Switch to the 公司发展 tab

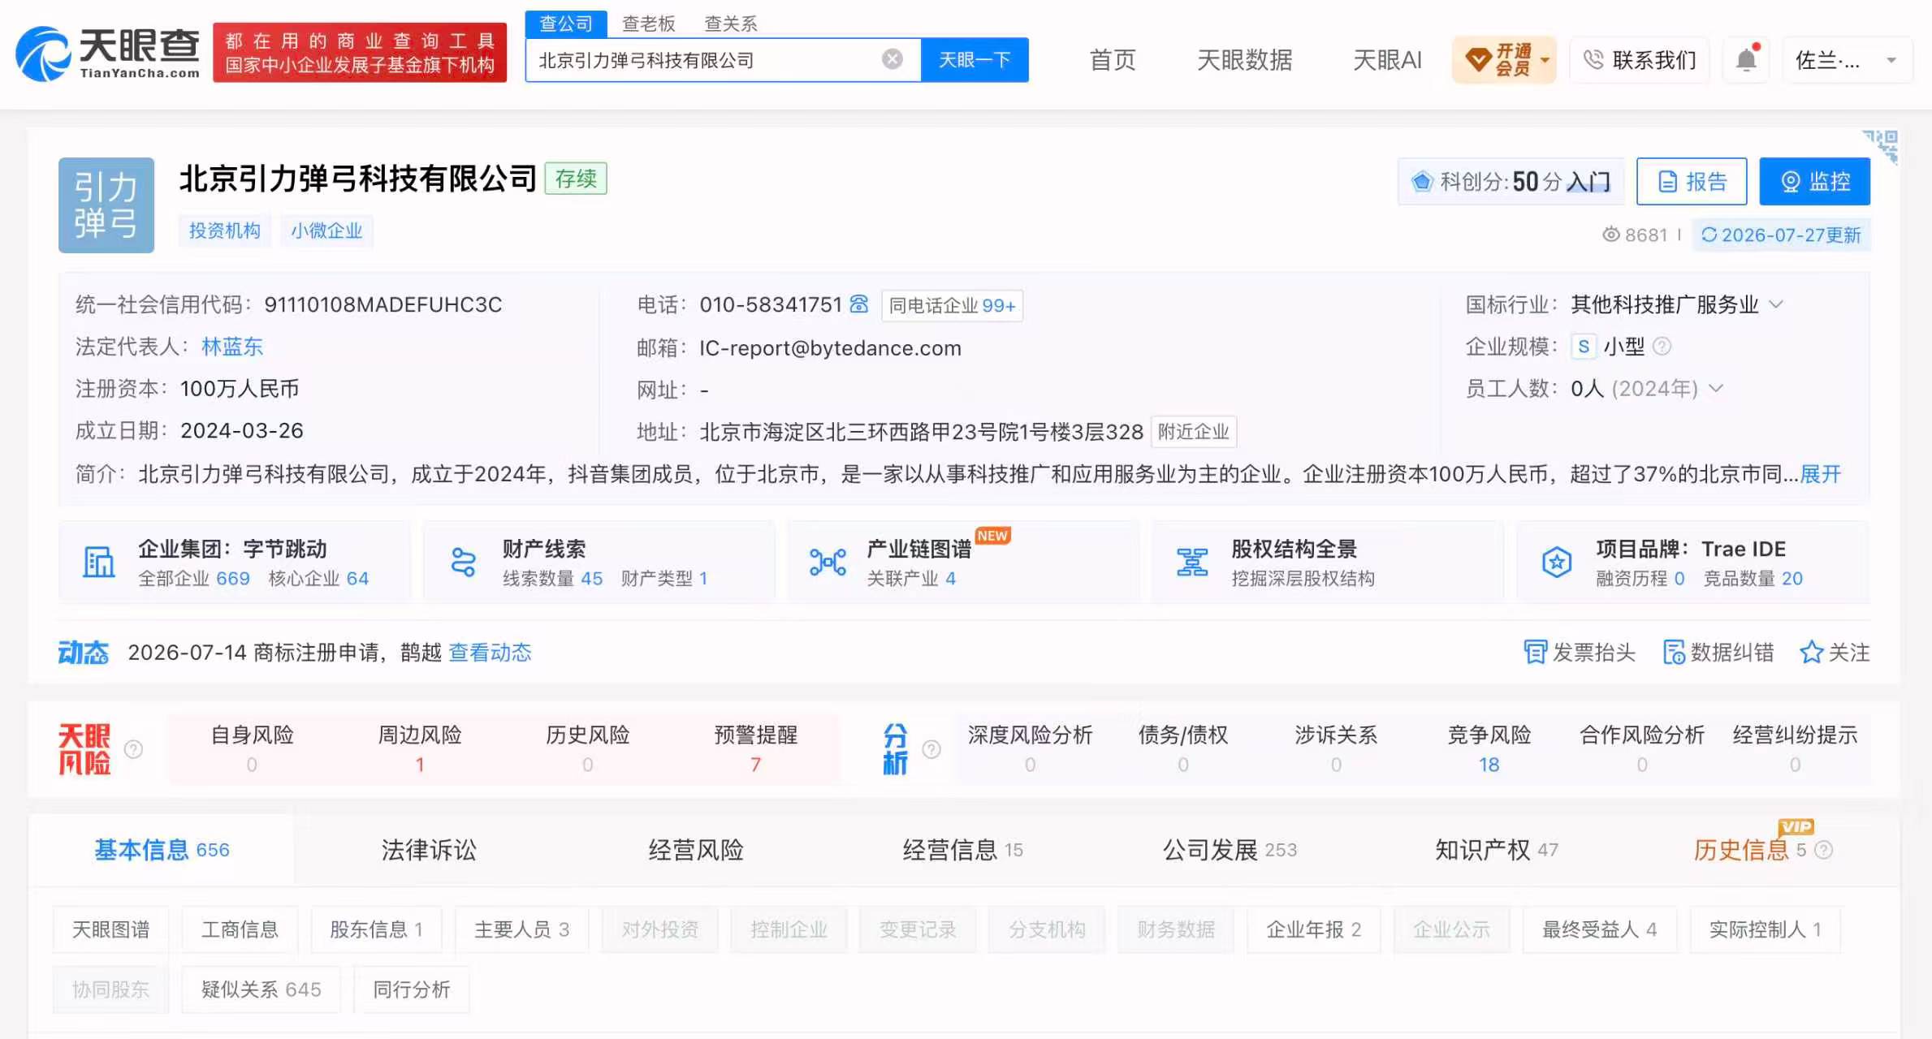pos(1230,850)
